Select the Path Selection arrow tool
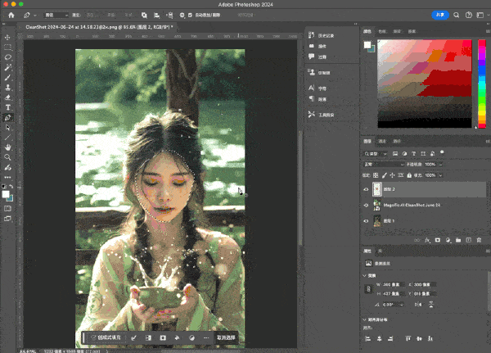 tap(7, 128)
